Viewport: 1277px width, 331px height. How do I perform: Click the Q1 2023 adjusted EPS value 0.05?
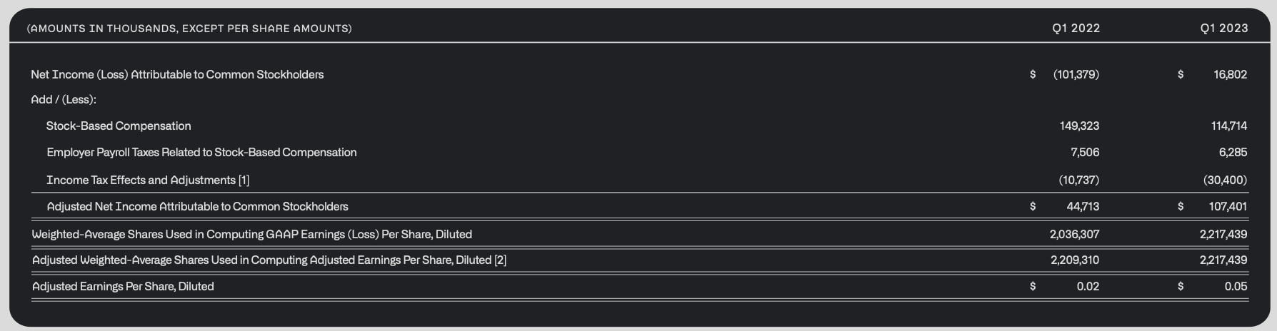pos(1236,287)
